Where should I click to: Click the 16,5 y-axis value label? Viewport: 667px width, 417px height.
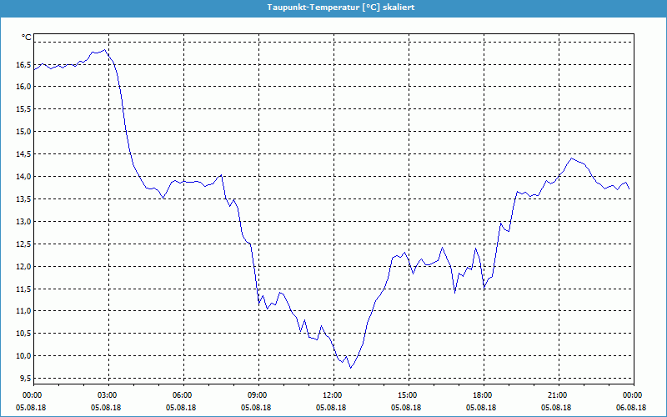(22, 63)
